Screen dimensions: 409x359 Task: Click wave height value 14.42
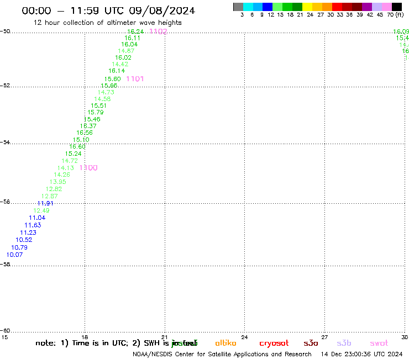pyautogui.click(x=120, y=64)
